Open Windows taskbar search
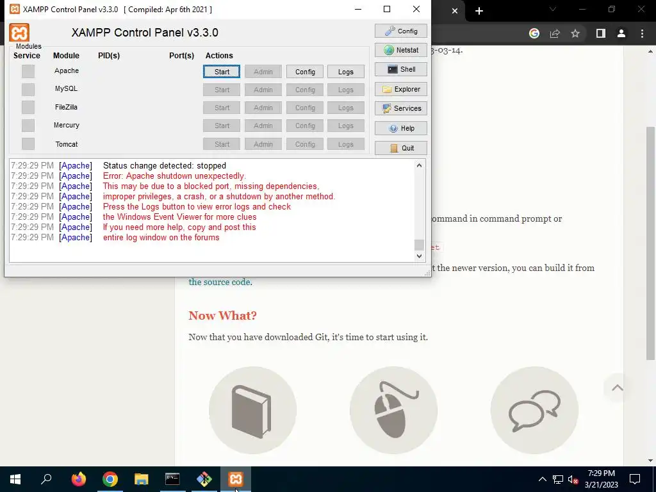Viewport: 656px width, 492px height. tap(46, 479)
